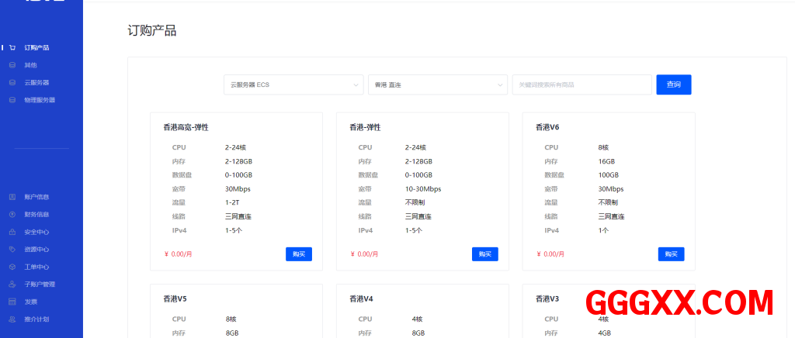Expand the 香港 直连 region dropdown
The height and width of the screenshot is (338, 795).
coord(438,84)
